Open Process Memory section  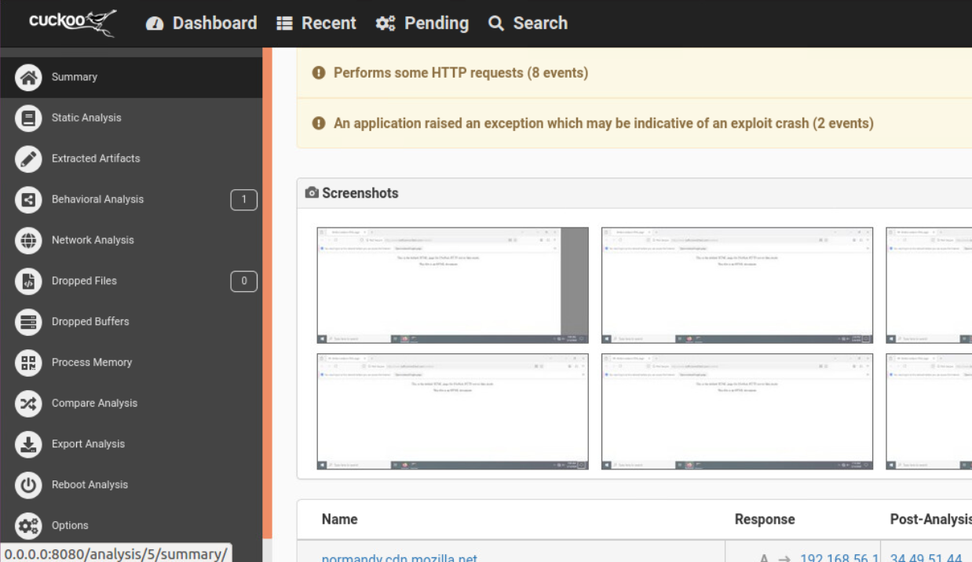pos(92,363)
